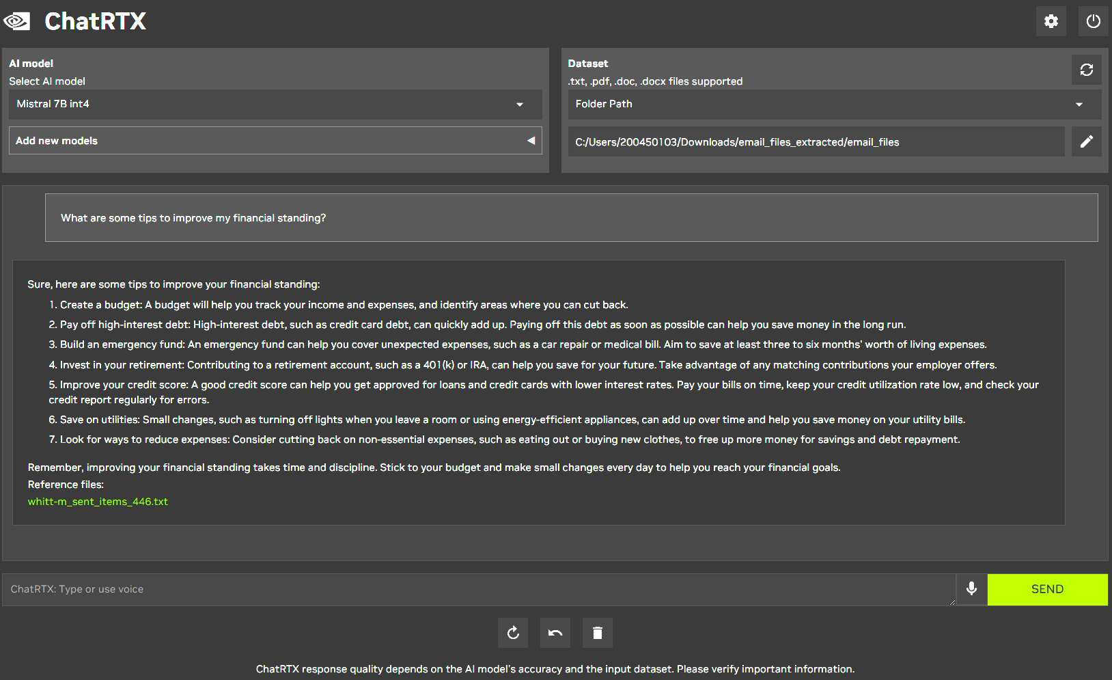The height and width of the screenshot is (680, 1112).
Task: Open the Folder Path dataset dropdown
Action: pyautogui.click(x=834, y=104)
